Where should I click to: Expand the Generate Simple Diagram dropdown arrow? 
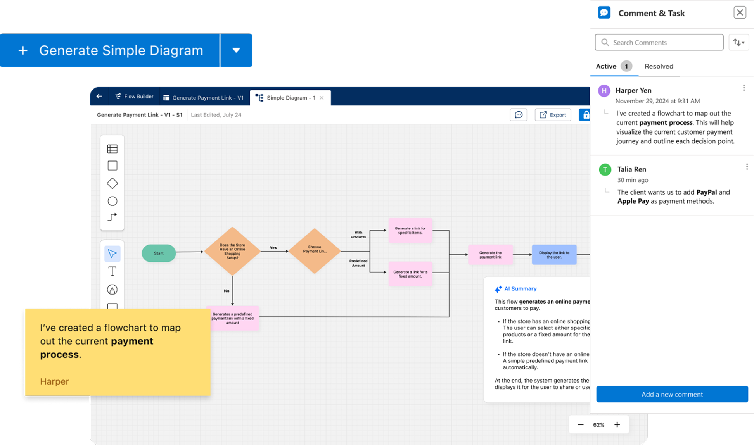(236, 50)
